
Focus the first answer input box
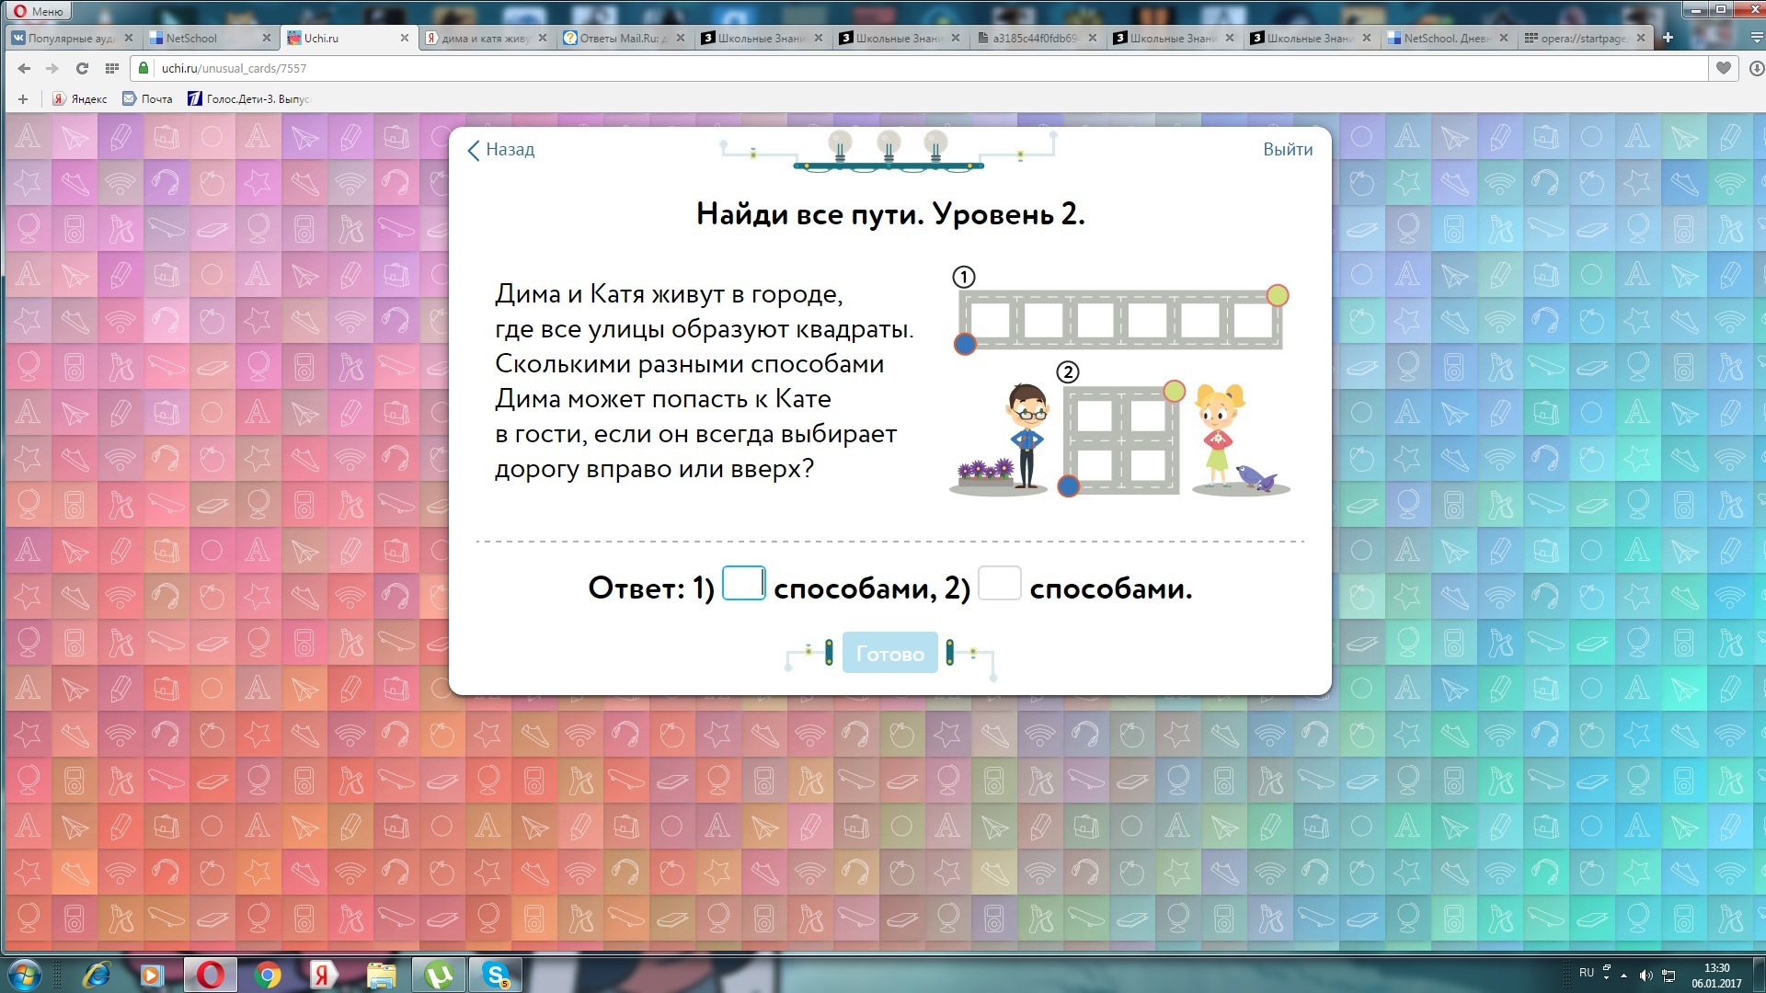pyautogui.click(x=743, y=584)
